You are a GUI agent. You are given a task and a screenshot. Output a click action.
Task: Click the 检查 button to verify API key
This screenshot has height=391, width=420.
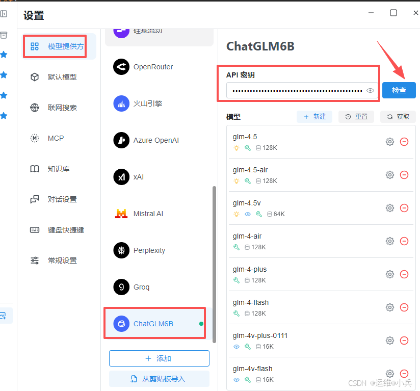pos(399,90)
